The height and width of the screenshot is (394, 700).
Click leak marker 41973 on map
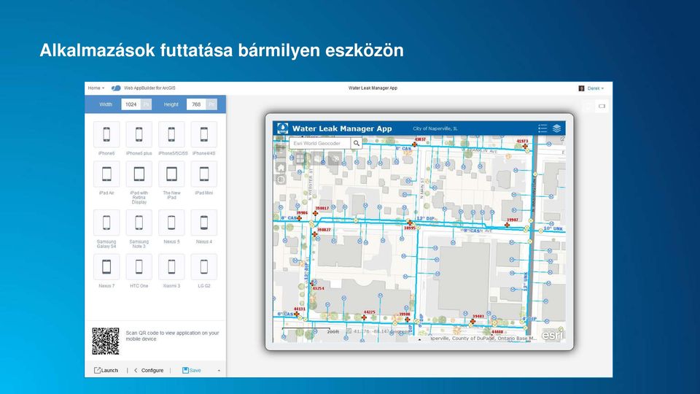pyautogui.click(x=525, y=146)
